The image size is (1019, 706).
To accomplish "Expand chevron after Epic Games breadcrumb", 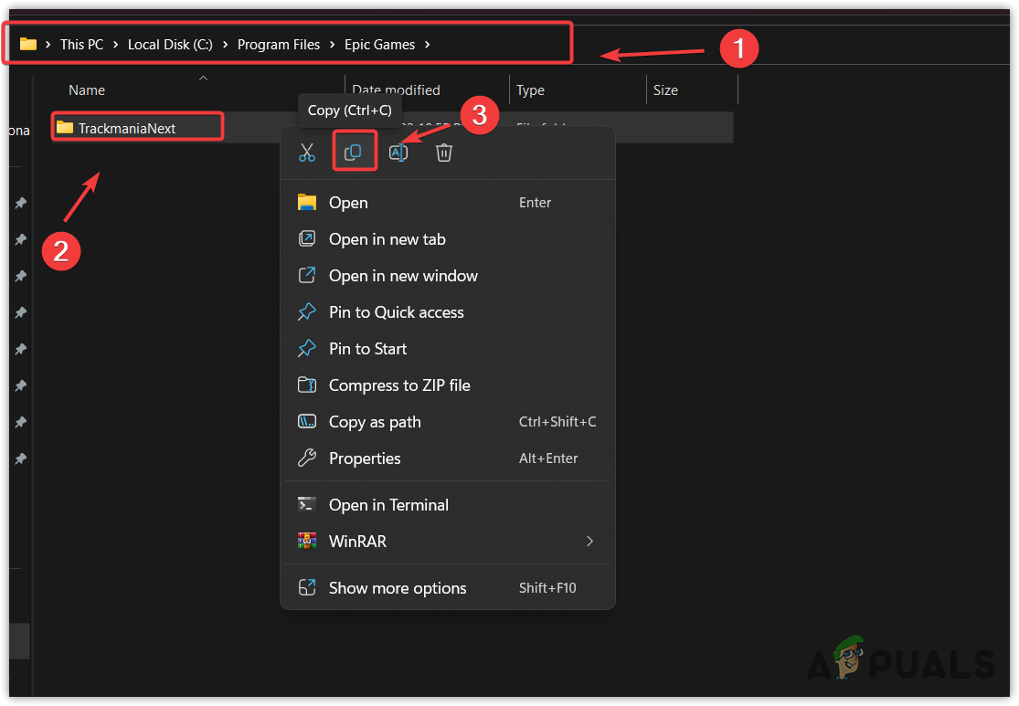I will 427,45.
